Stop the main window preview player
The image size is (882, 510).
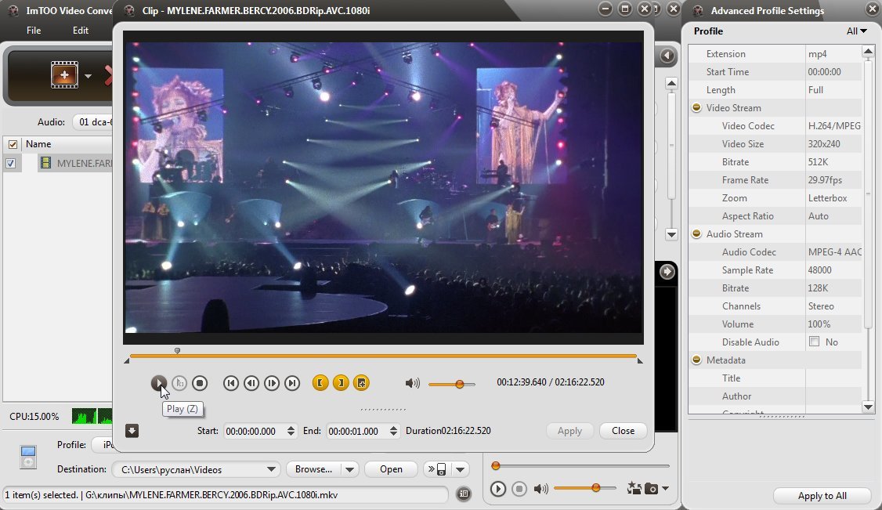[519, 489]
